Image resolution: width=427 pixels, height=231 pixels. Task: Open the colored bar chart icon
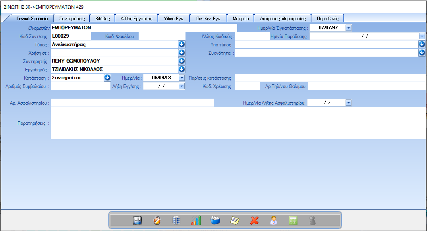pos(196,221)
